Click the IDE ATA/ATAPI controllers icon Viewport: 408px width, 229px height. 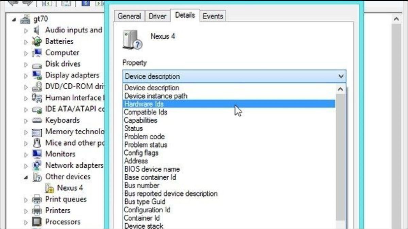pyautogui.click(x=37, y=109)
